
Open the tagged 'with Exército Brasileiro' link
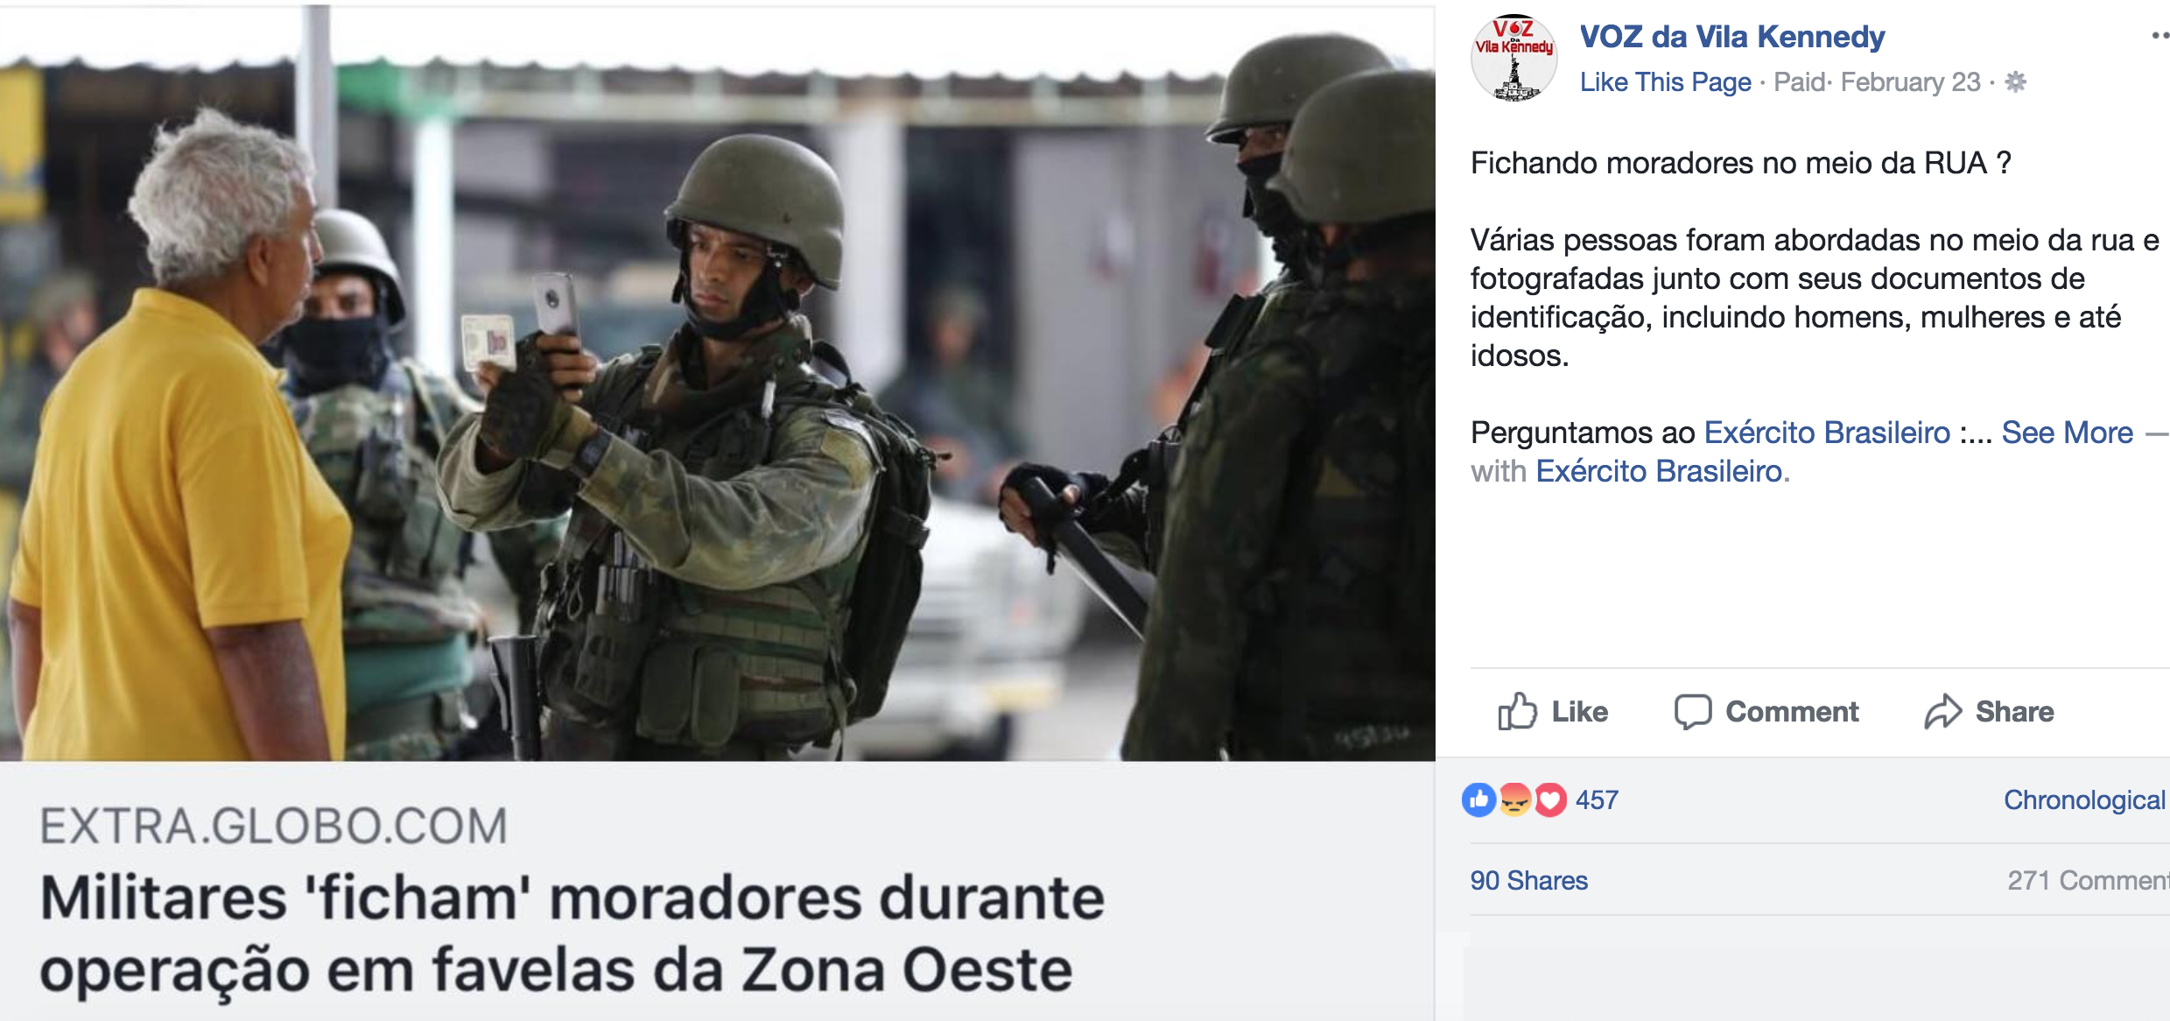tap(1659, 471)
